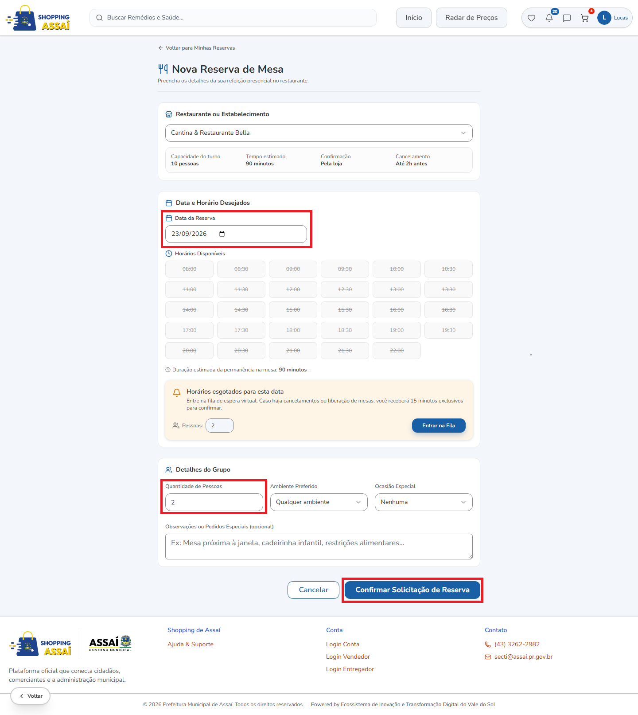Image resolution: width=638 pixels, height=715 pixels.
Task: Select the 12:30 time slot
Action: [345, 289]
